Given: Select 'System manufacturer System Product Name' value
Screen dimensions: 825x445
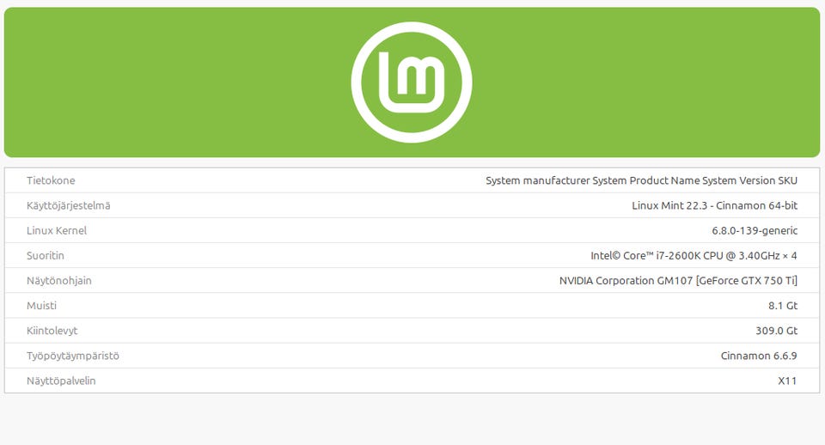Looking at the screenshot, I should (x=641, y=180).
